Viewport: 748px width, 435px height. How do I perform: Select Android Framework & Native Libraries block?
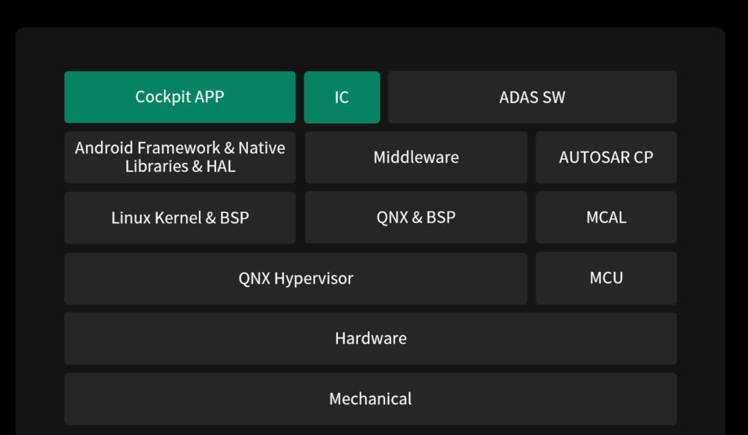180,157
